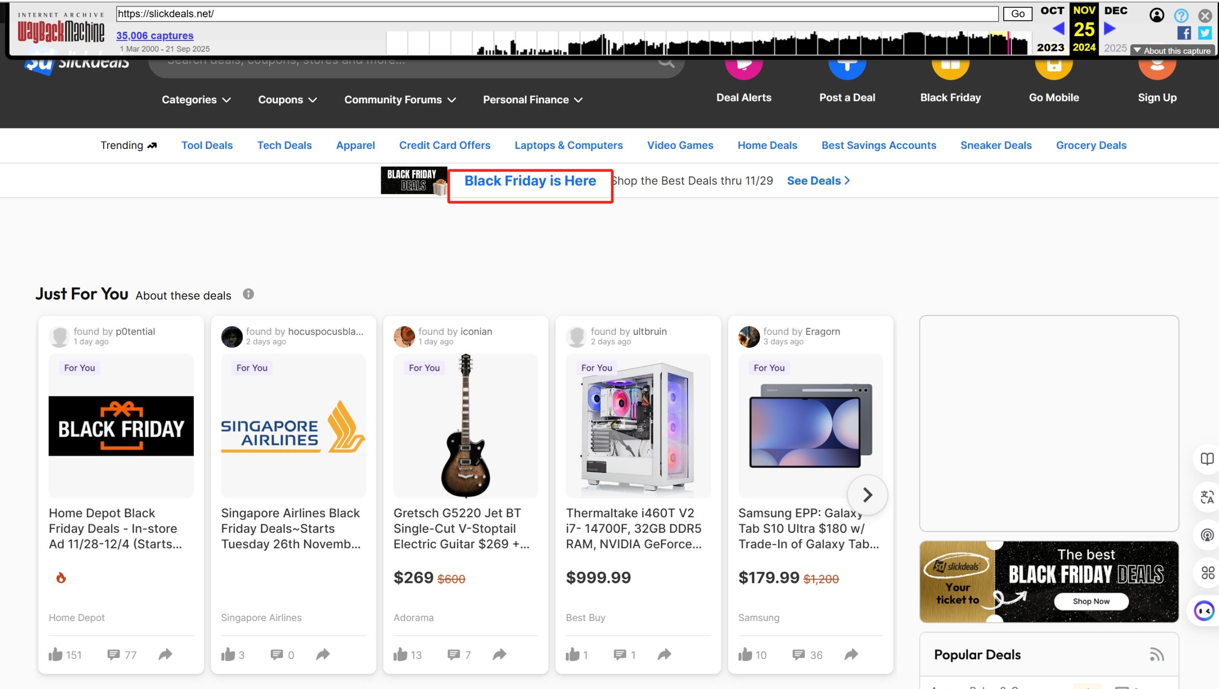The image size is (1219, 689).
Task: Share capture on Twitter
Action: coord(1205,33)
